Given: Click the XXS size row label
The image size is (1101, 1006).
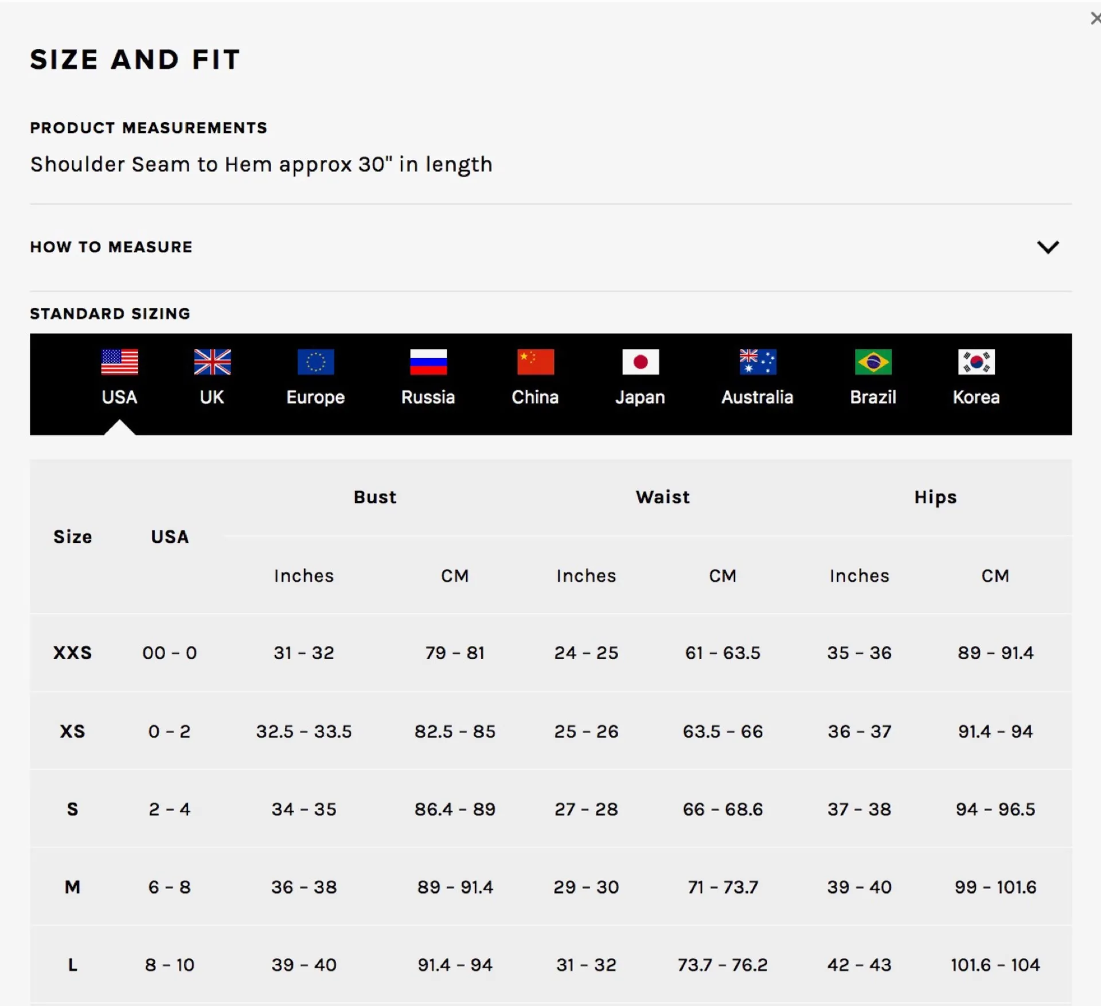Looking at the screenshot, I should pyautogui.click(x=72, y=652).
